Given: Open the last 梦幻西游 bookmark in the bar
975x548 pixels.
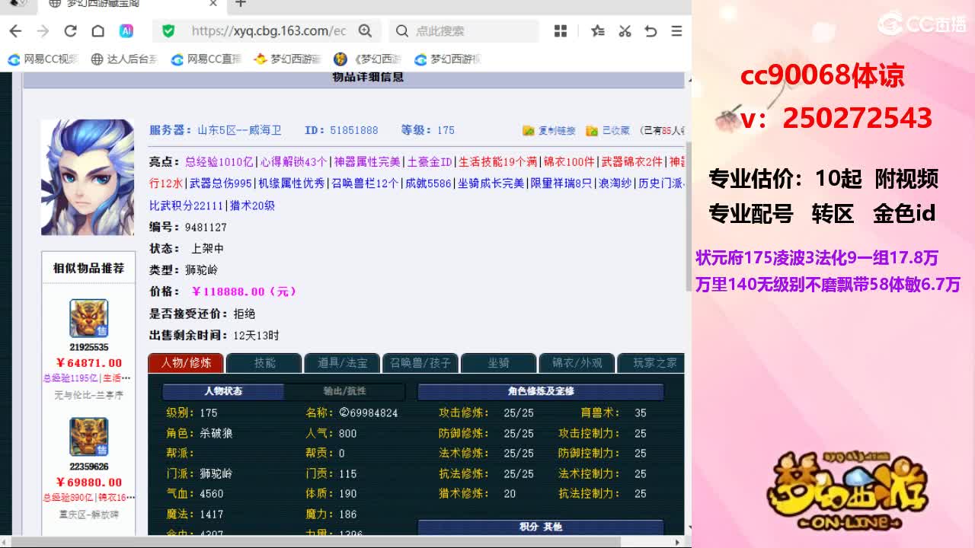Looking at the screenshot, I should click(448, 59).
